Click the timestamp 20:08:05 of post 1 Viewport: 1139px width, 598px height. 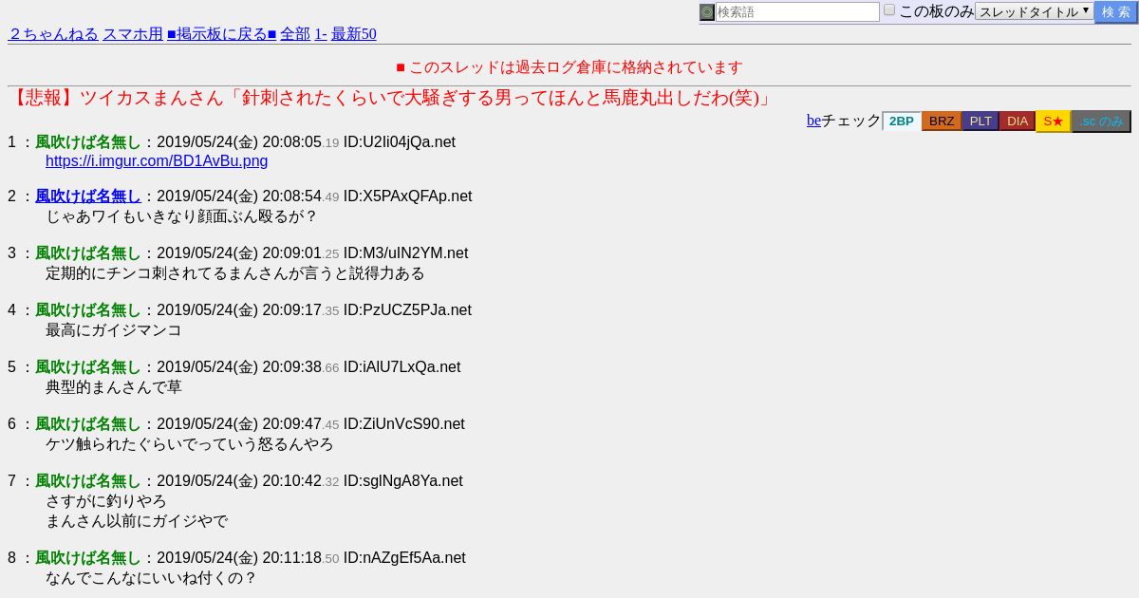pyautogui.click(x=291, y=142)
